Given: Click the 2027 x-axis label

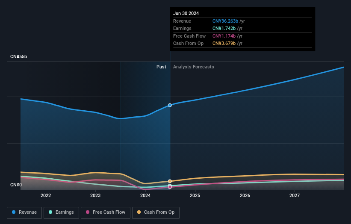Looking at the screenshot, I should coord(295,196).
